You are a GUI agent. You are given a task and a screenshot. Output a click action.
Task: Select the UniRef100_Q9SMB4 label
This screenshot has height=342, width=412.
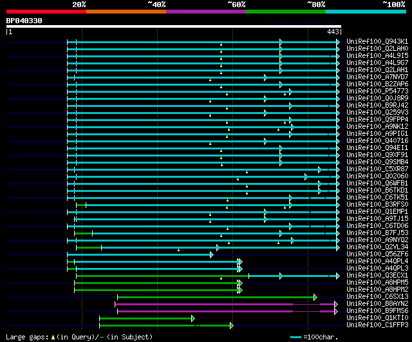point(377,162)
